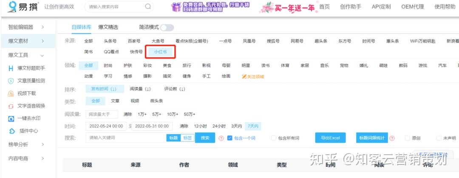The image size is (459, 178).
Task: Open OEM代理 in the top navigation
Action: point(412,7)
